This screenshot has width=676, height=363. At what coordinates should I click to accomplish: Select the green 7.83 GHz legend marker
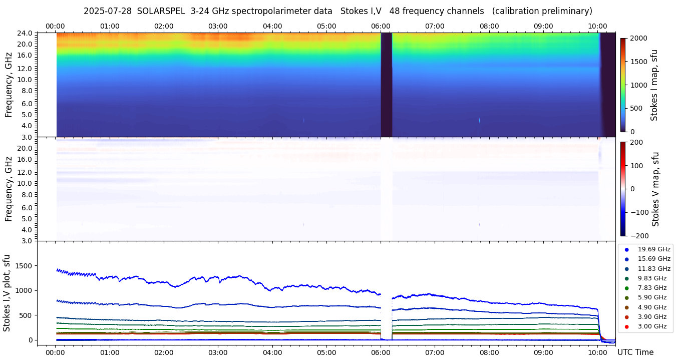(x=626, y=288)
